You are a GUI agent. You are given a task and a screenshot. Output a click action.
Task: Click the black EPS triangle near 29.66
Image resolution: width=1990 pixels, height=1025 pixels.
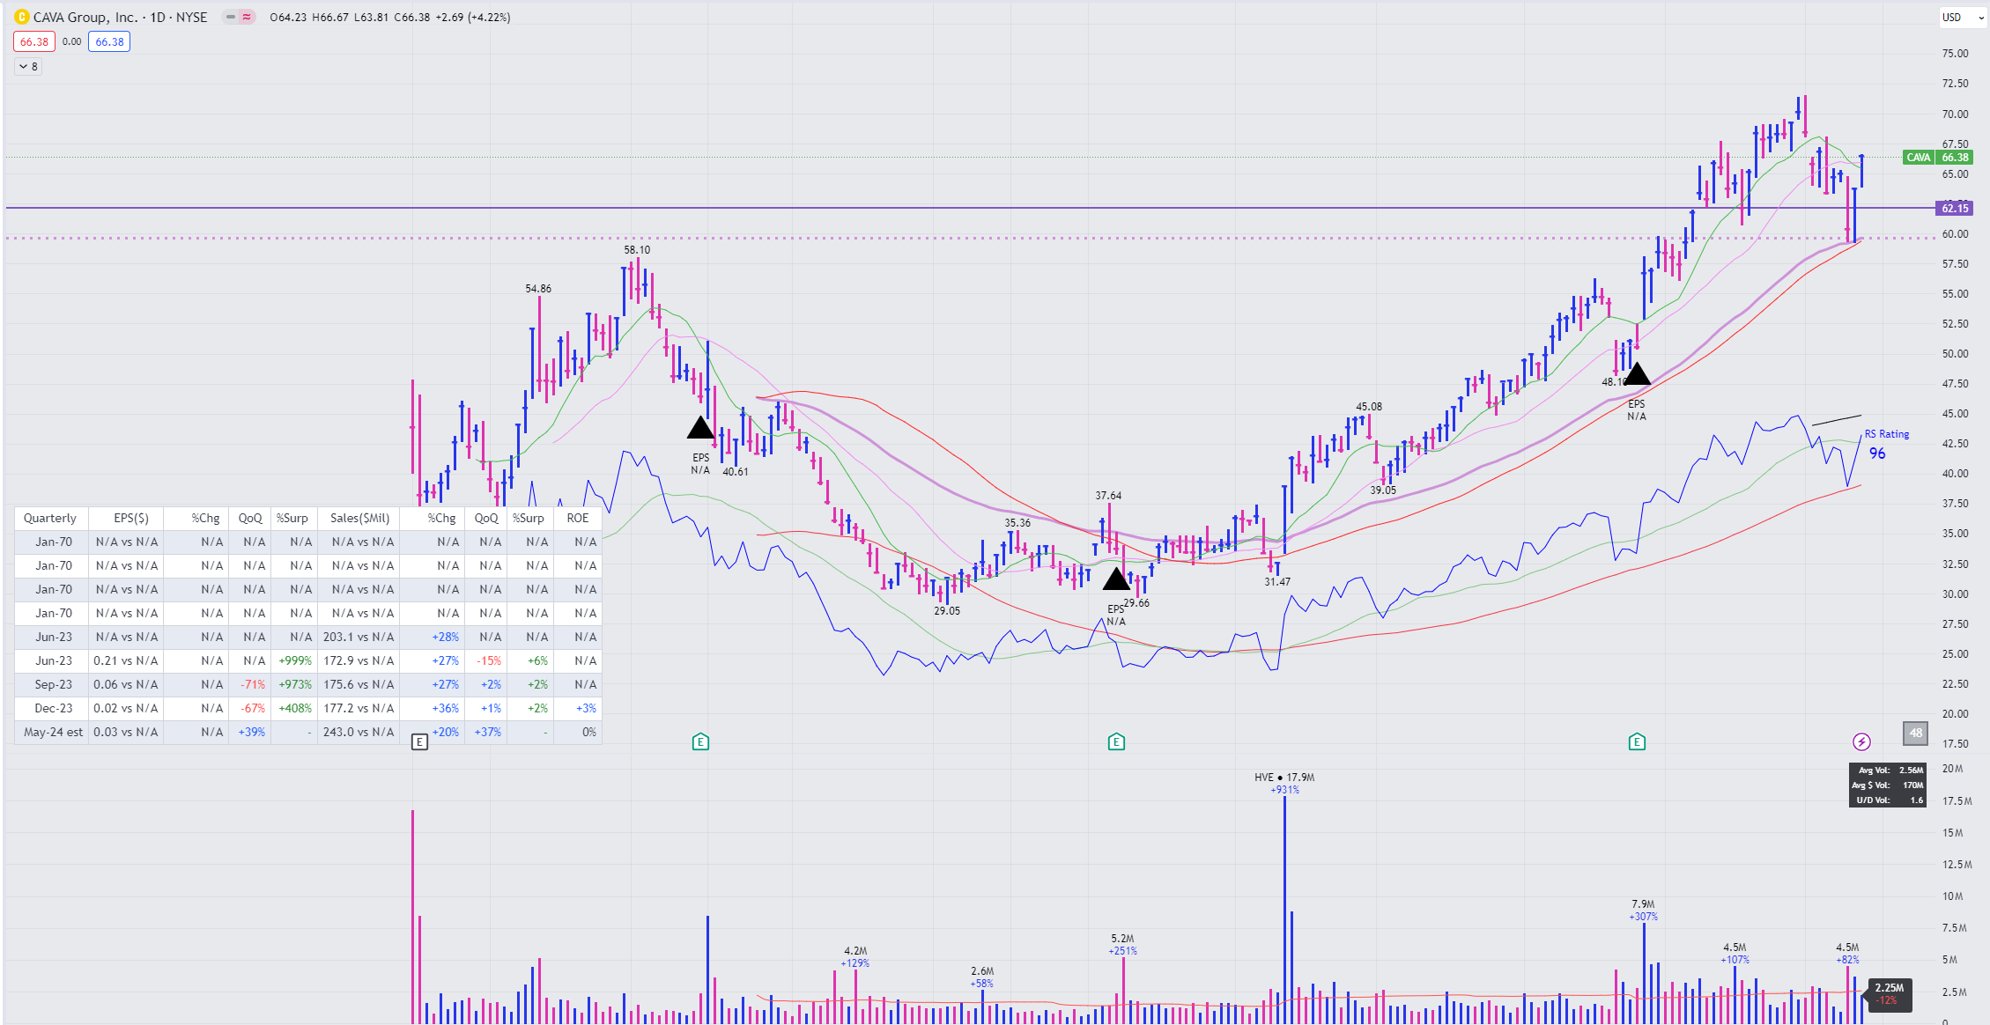[x=1116, y=579]
